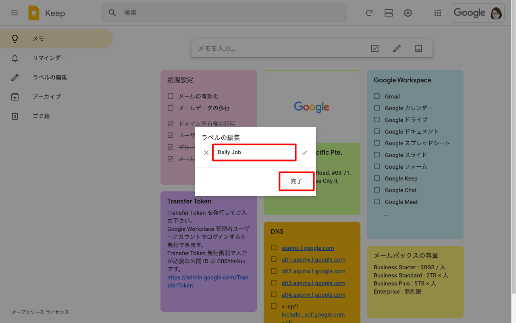Open the Google Workspace note title
516x323 pixels.
click(x=402, y=80)
